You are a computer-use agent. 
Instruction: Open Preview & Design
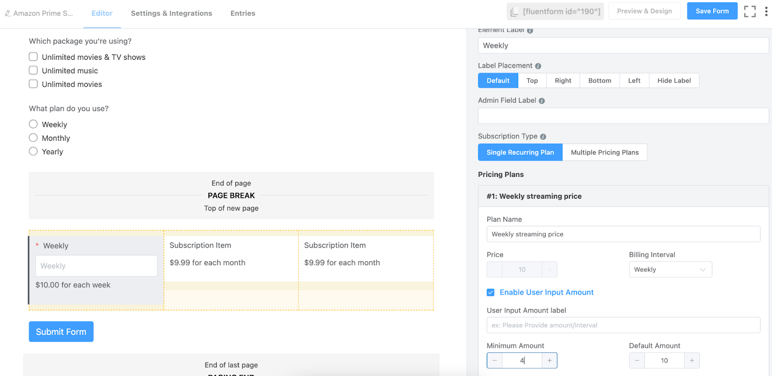(644, 11)
